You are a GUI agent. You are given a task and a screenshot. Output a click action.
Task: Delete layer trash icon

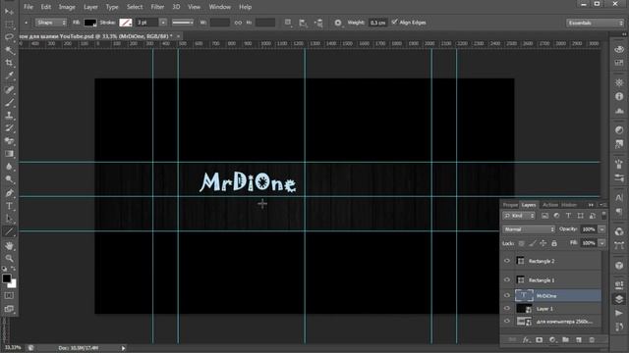point(592,340)
